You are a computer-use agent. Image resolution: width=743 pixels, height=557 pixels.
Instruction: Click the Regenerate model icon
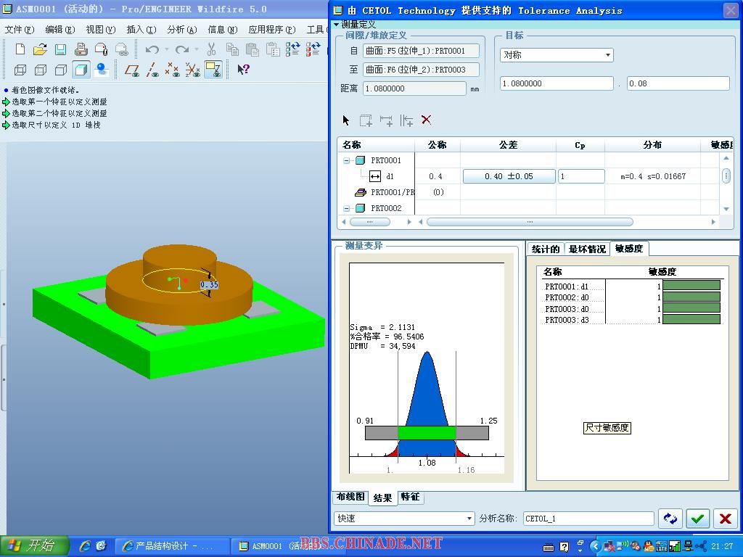(x=293, y=49)
